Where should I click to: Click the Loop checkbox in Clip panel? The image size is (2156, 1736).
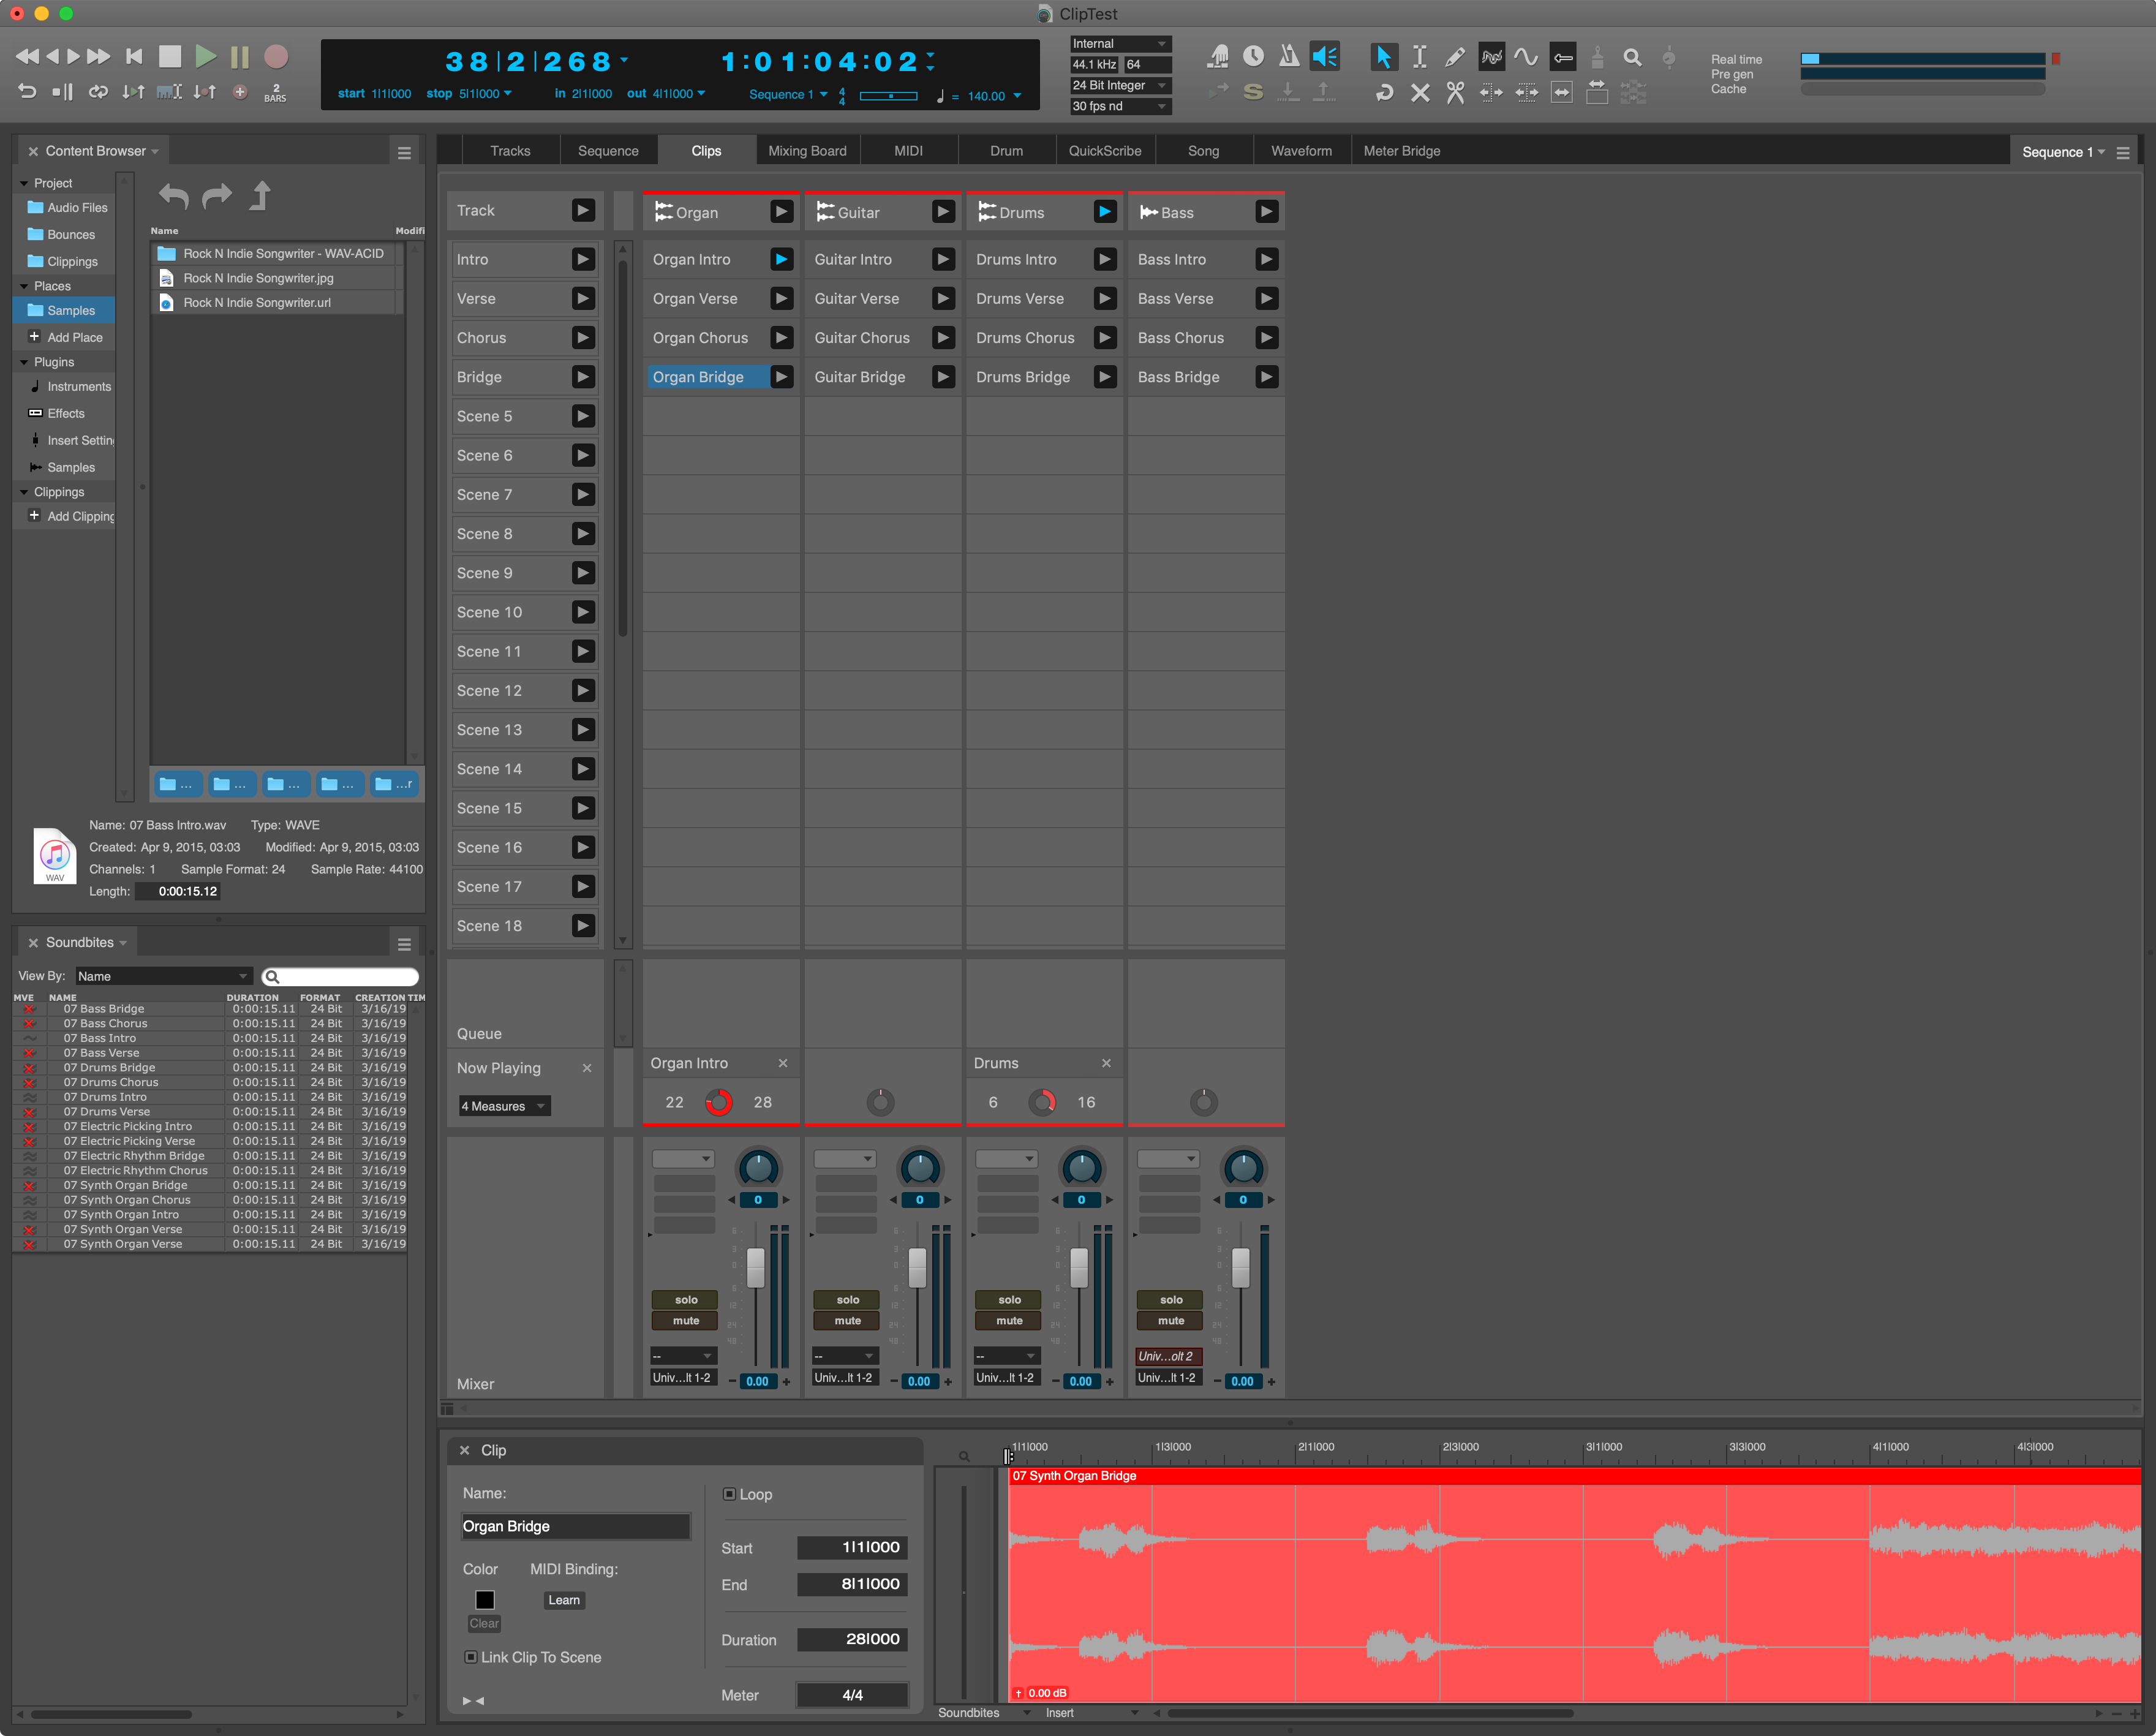click(x=732, y=1493)
